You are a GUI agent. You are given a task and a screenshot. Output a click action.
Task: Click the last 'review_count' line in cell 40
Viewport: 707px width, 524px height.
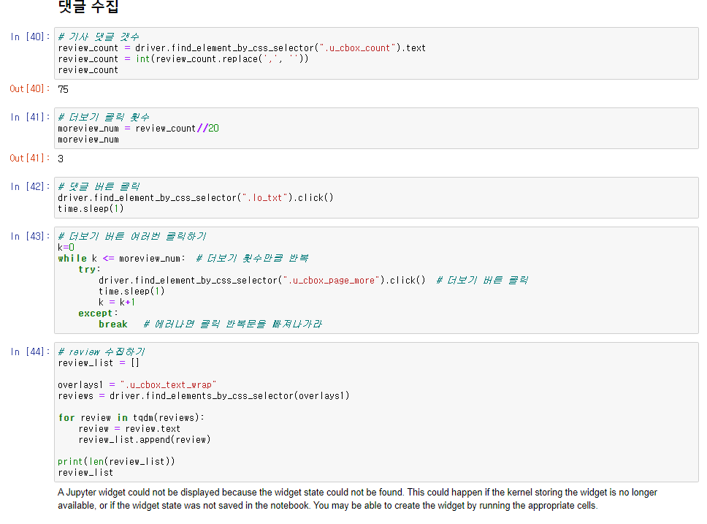[88, 70]
